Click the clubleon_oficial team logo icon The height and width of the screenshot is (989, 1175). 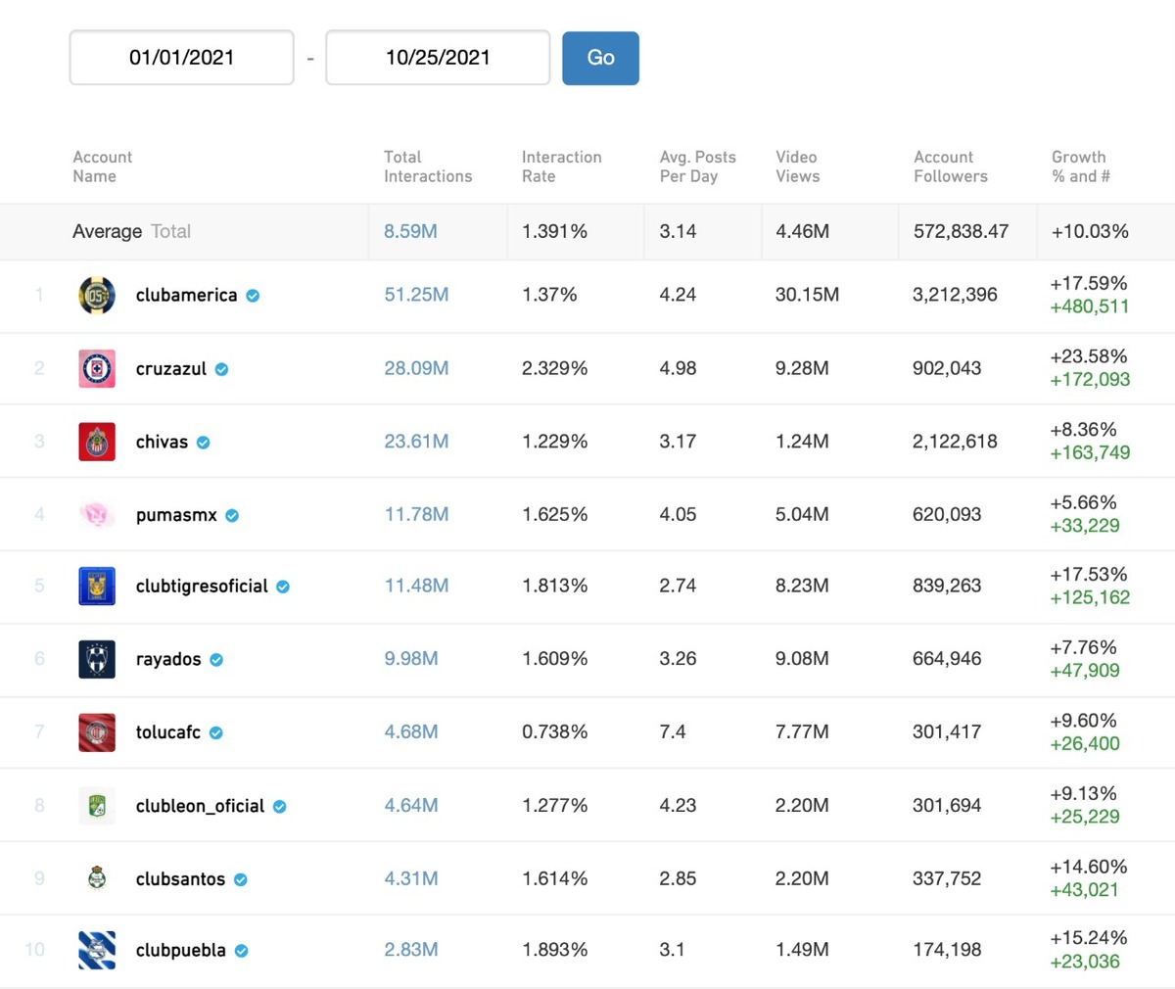pyautogui.click(x=97, y=805)
